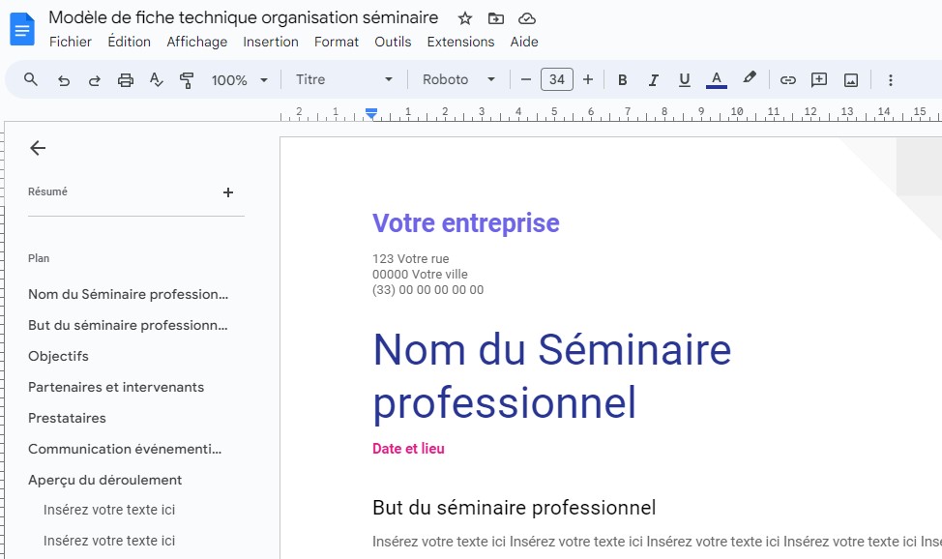Toggle italic formatting
The image size is (942, 559).
point(653,80)
